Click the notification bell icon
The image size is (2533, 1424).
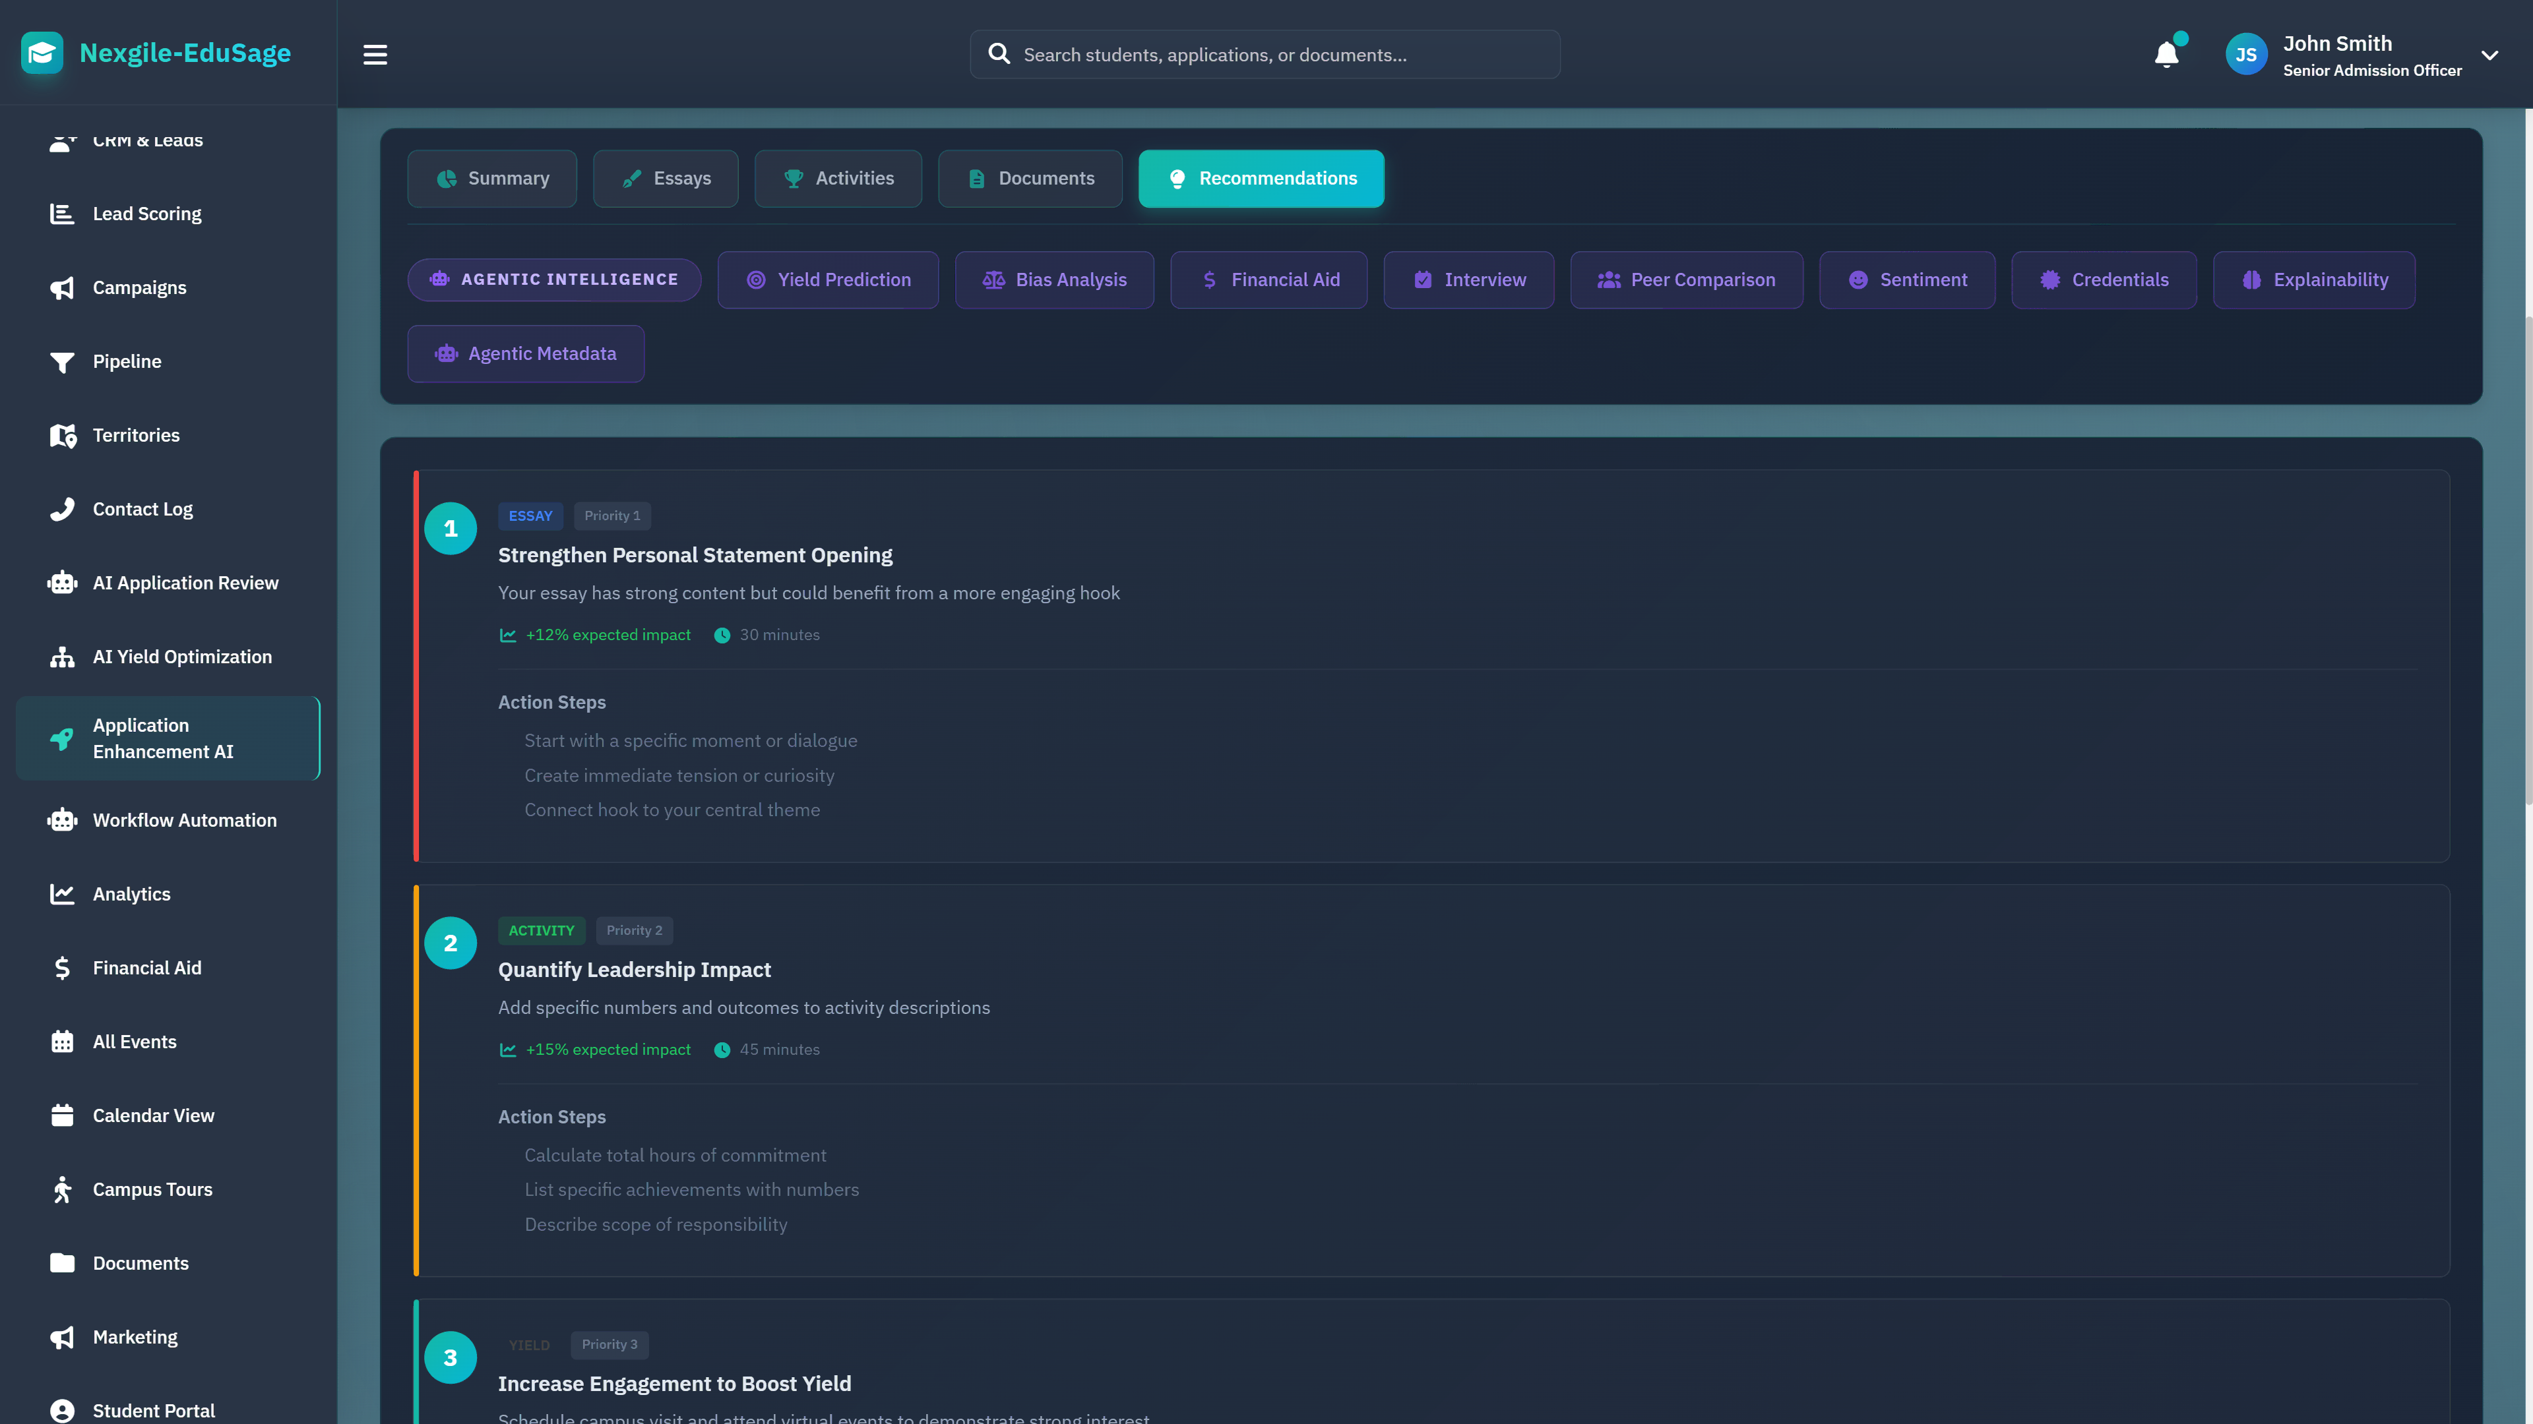click(2166, 55)
